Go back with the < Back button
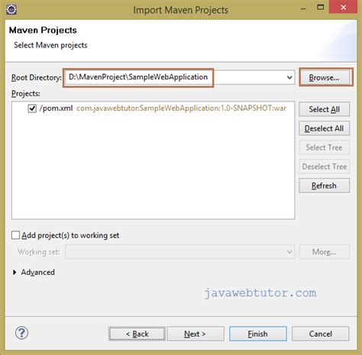 pyautogui.click(x=137, y=334)
